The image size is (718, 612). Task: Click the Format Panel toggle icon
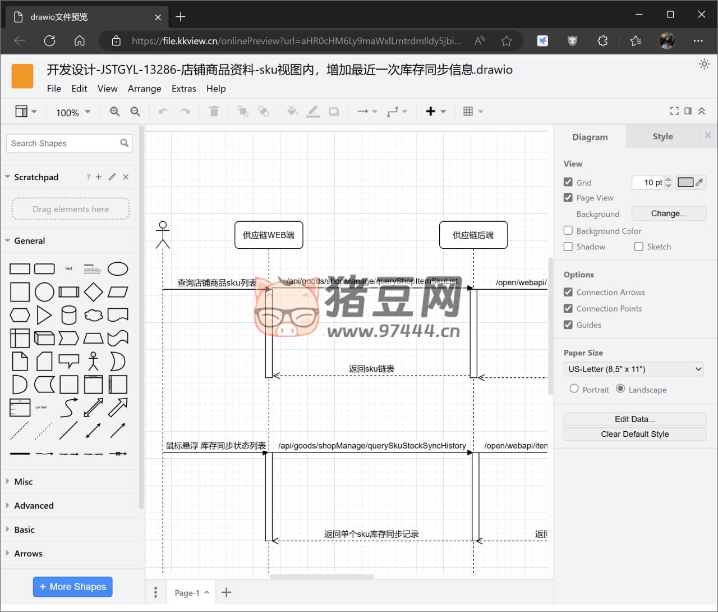pyautogui.click(x=688, y=111)
